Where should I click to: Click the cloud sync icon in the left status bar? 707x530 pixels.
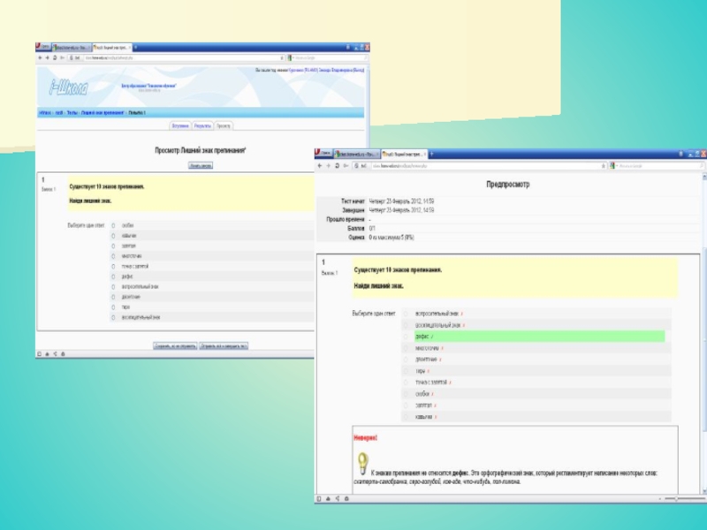click(x=48, y=354)
